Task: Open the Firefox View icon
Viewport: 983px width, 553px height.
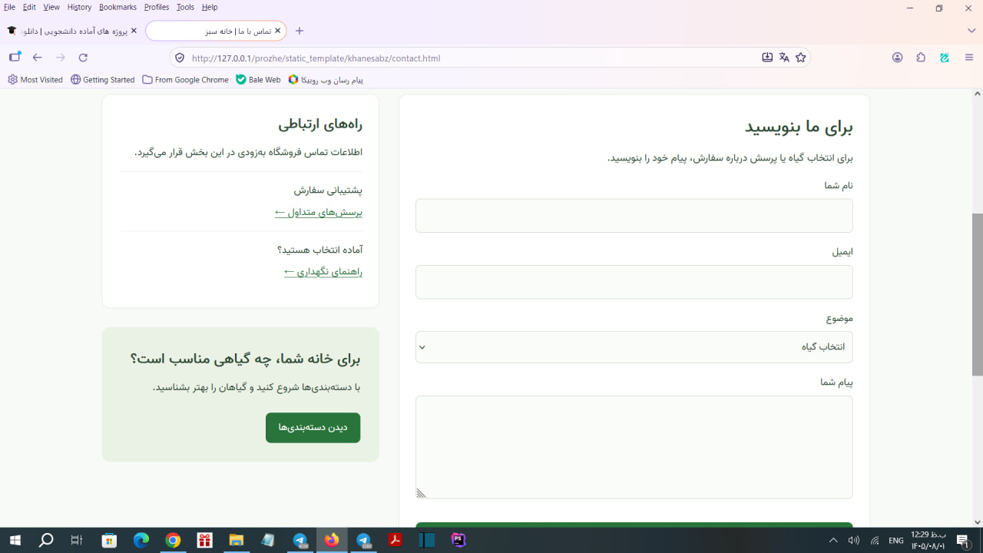Action: tap(15, 58)
